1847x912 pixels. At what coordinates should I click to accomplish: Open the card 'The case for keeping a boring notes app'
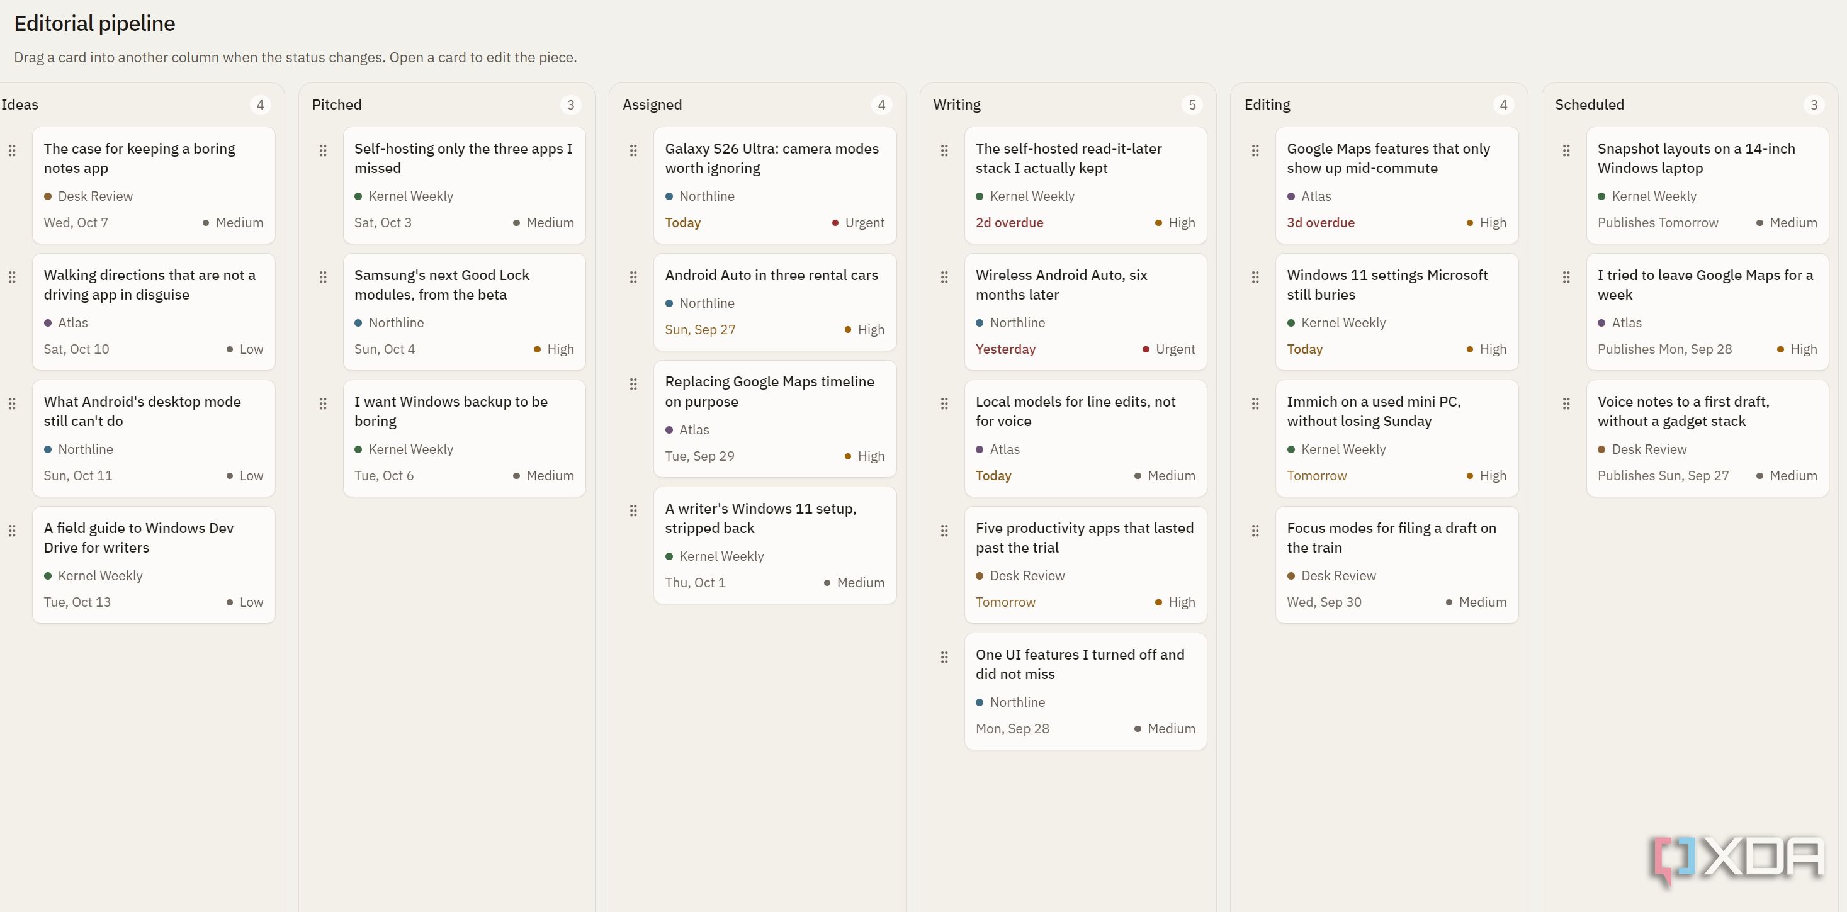coord(154,185)
